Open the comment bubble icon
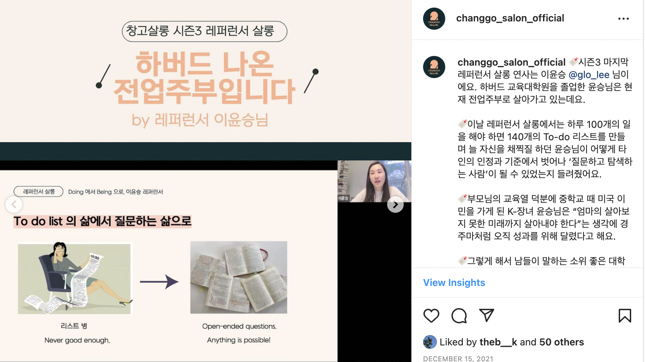 pyautogui.click(x=459, y=315)
